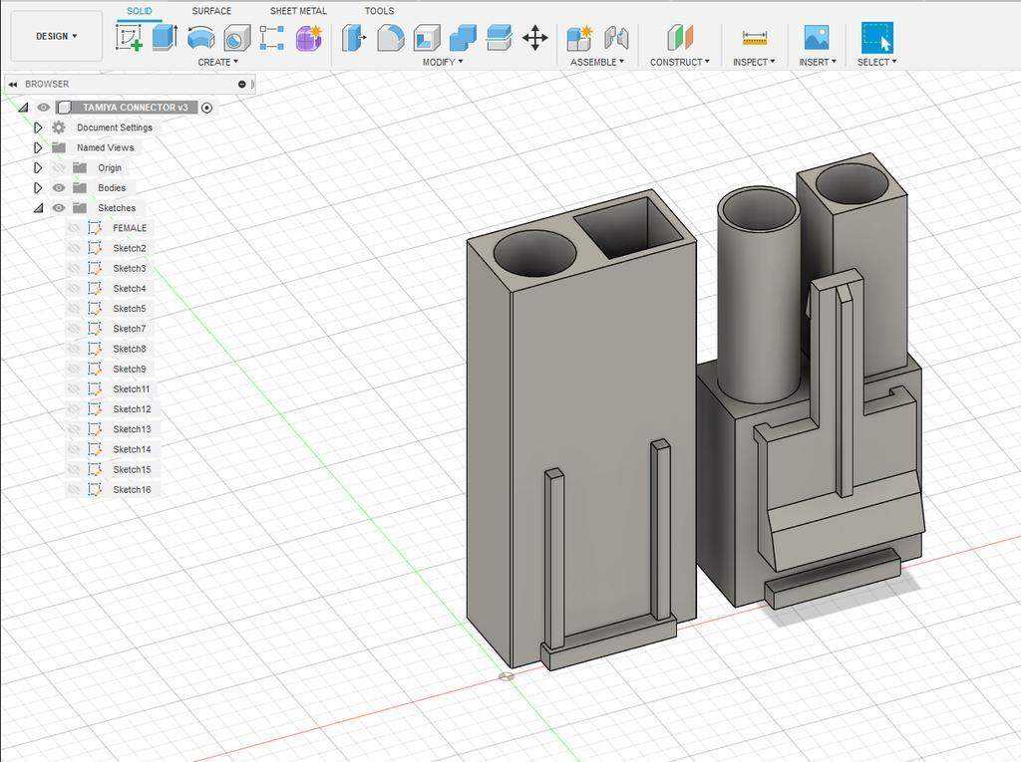Activate the TAMIYA CONNECTOR v3 radio button
The width and height of the screenshot is (1021, 762).
[x=207, y=108]
